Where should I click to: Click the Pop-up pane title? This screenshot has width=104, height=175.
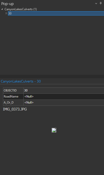(7, 4)
